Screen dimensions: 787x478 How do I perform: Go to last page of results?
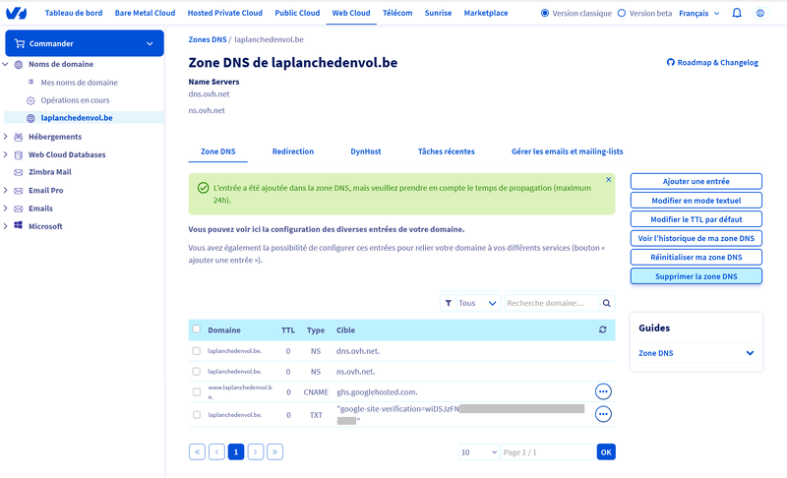click(x=275, y=451)
